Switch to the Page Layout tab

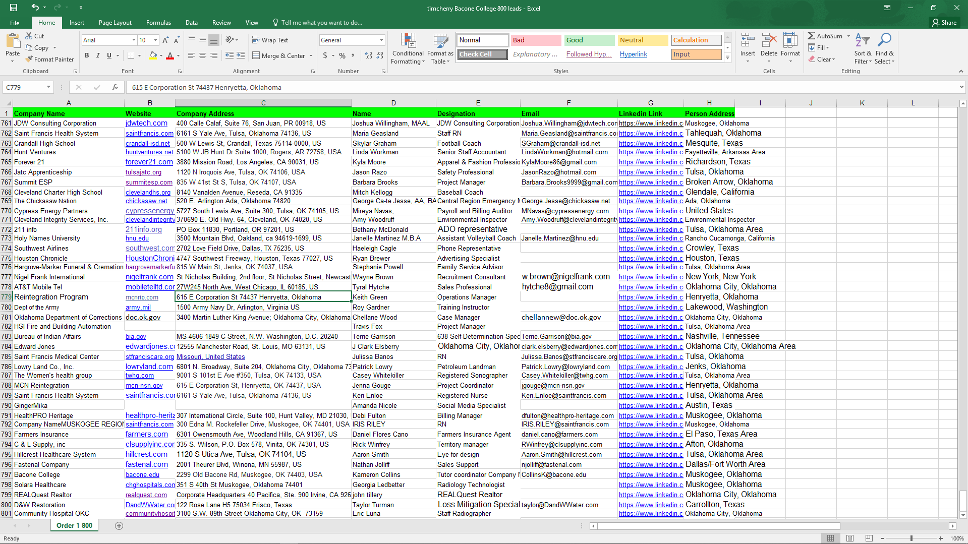point(115,23)
